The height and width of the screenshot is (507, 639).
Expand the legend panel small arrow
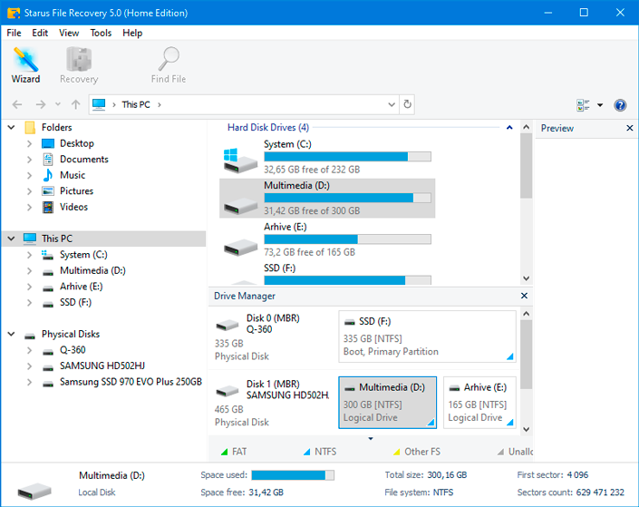[x=371, y=439]
